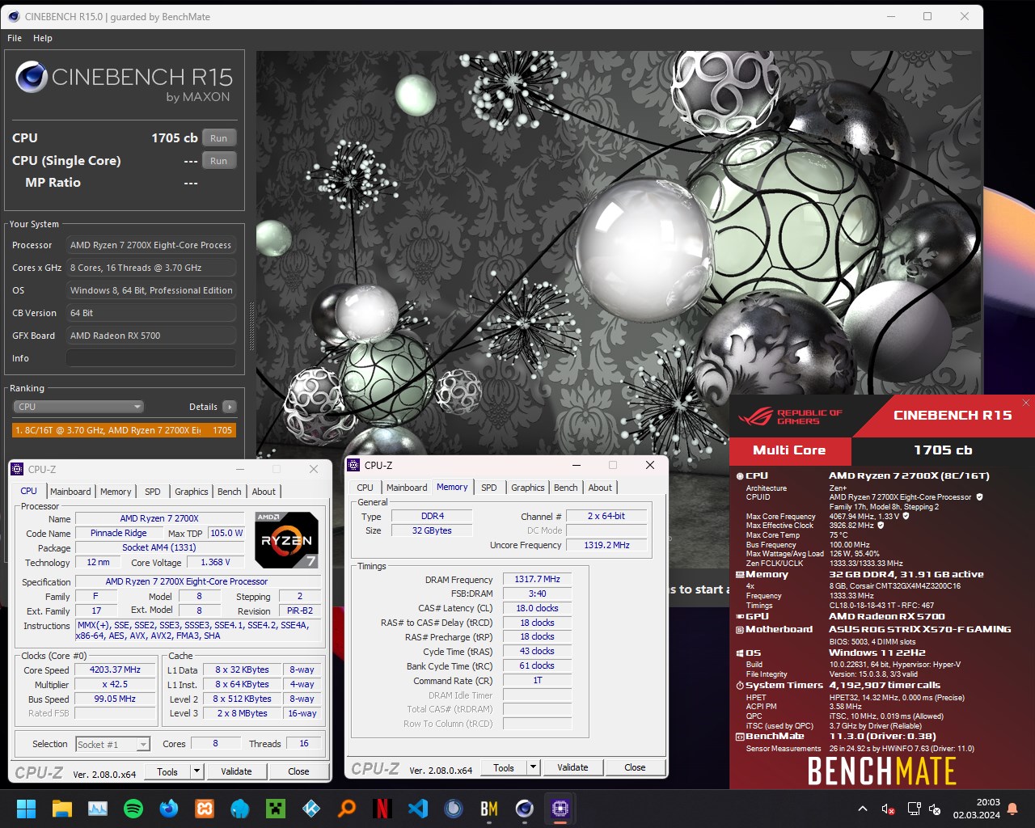Viewport: 1035px width, 828px height.
Task: Open File menu in Cinebench
Action: (15, 38)
